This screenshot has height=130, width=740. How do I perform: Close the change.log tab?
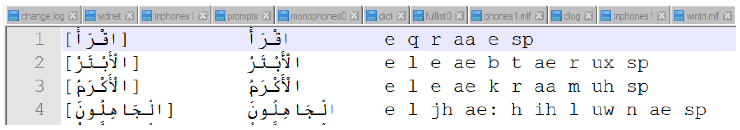tap(73, 16)
